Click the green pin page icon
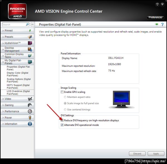This screenshot has height=164, width=167. (156, 25)
